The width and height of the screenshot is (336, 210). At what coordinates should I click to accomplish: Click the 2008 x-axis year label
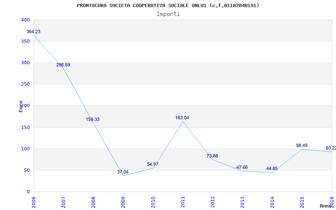93,202
